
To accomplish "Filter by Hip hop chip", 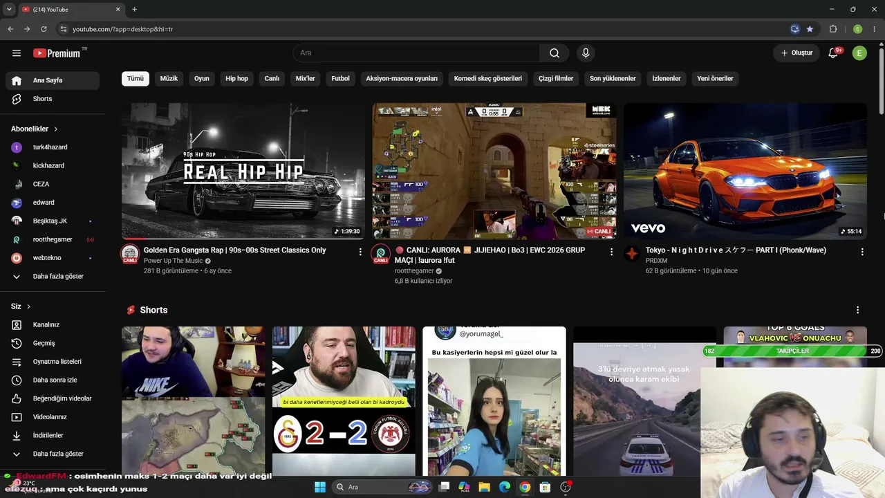I will point(236,78).
